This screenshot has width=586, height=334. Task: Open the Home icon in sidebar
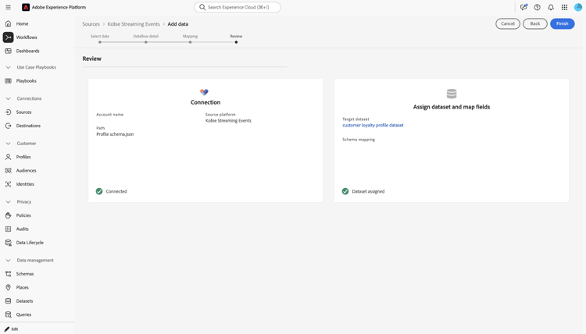8,23
